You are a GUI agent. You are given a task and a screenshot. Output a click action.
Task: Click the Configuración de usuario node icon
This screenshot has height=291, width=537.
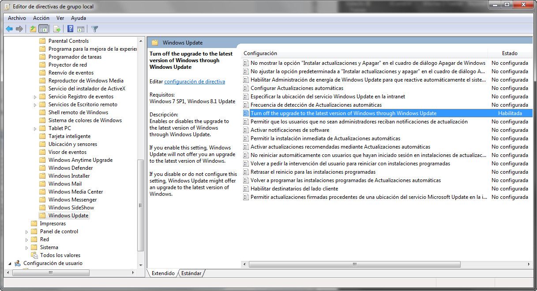click(18, 263)
